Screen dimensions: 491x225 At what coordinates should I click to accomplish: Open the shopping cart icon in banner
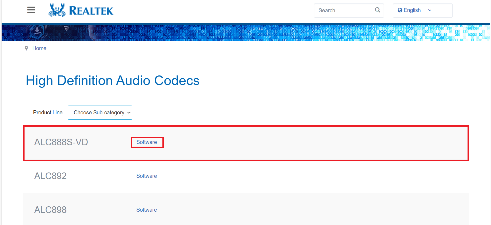point(66,28)
